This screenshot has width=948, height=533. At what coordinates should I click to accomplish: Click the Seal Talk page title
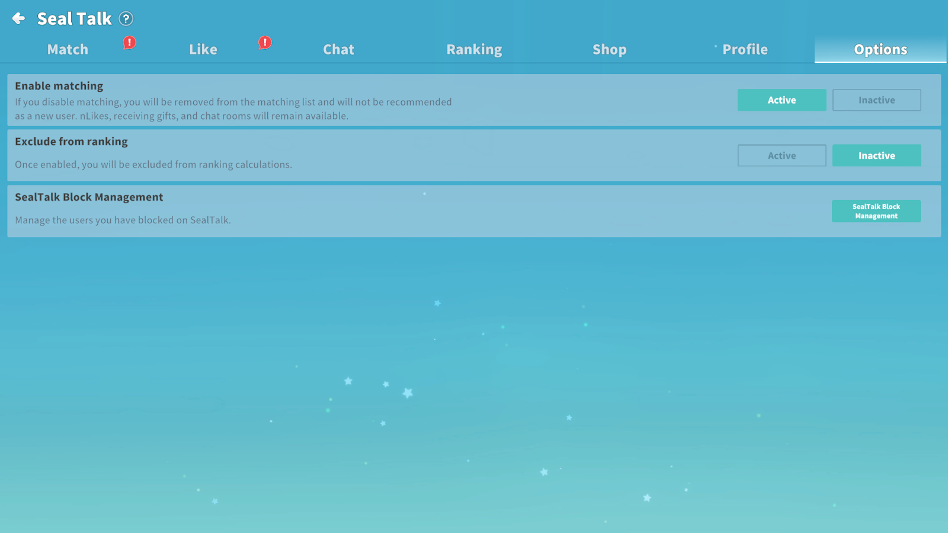tap(74, 19)
